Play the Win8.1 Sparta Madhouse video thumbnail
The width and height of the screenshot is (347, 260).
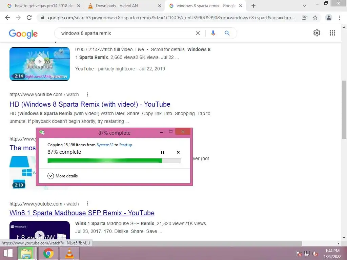[40, 230]
